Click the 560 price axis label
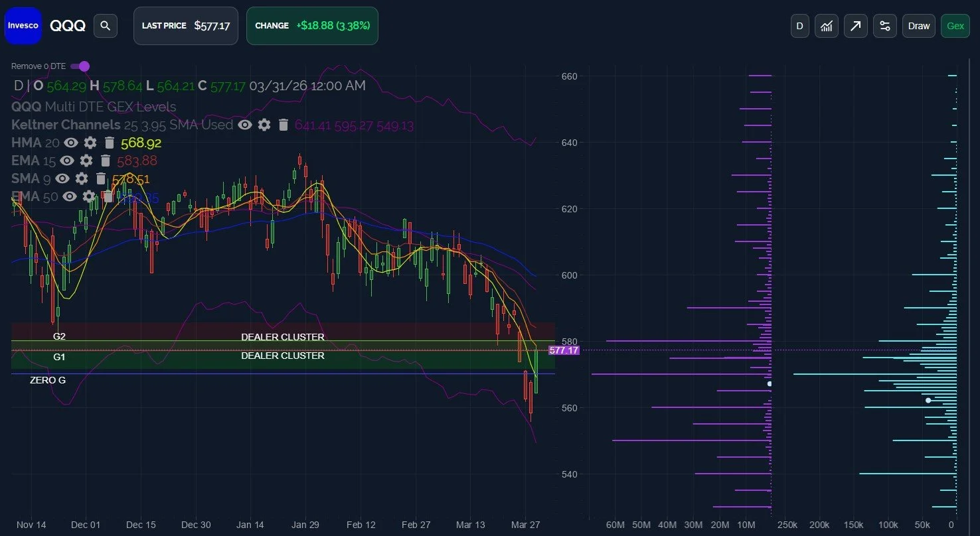 tap(570, 408)
